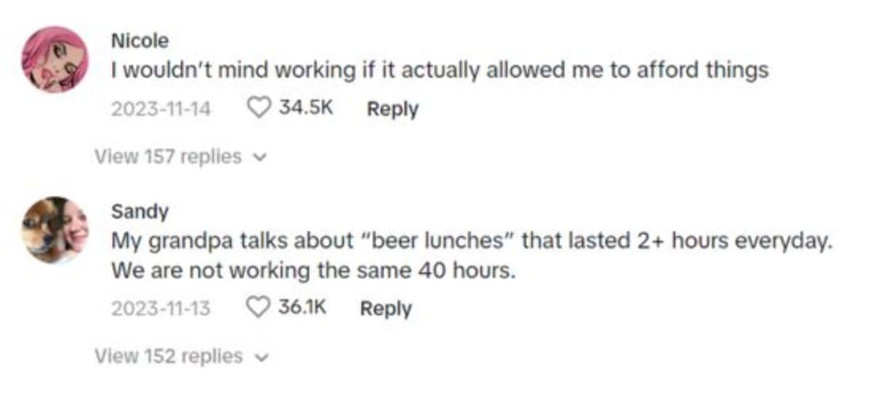This screenshot has width=872, height=396.
Task: Click the 34.5K like count
Action: click(306, 109)
